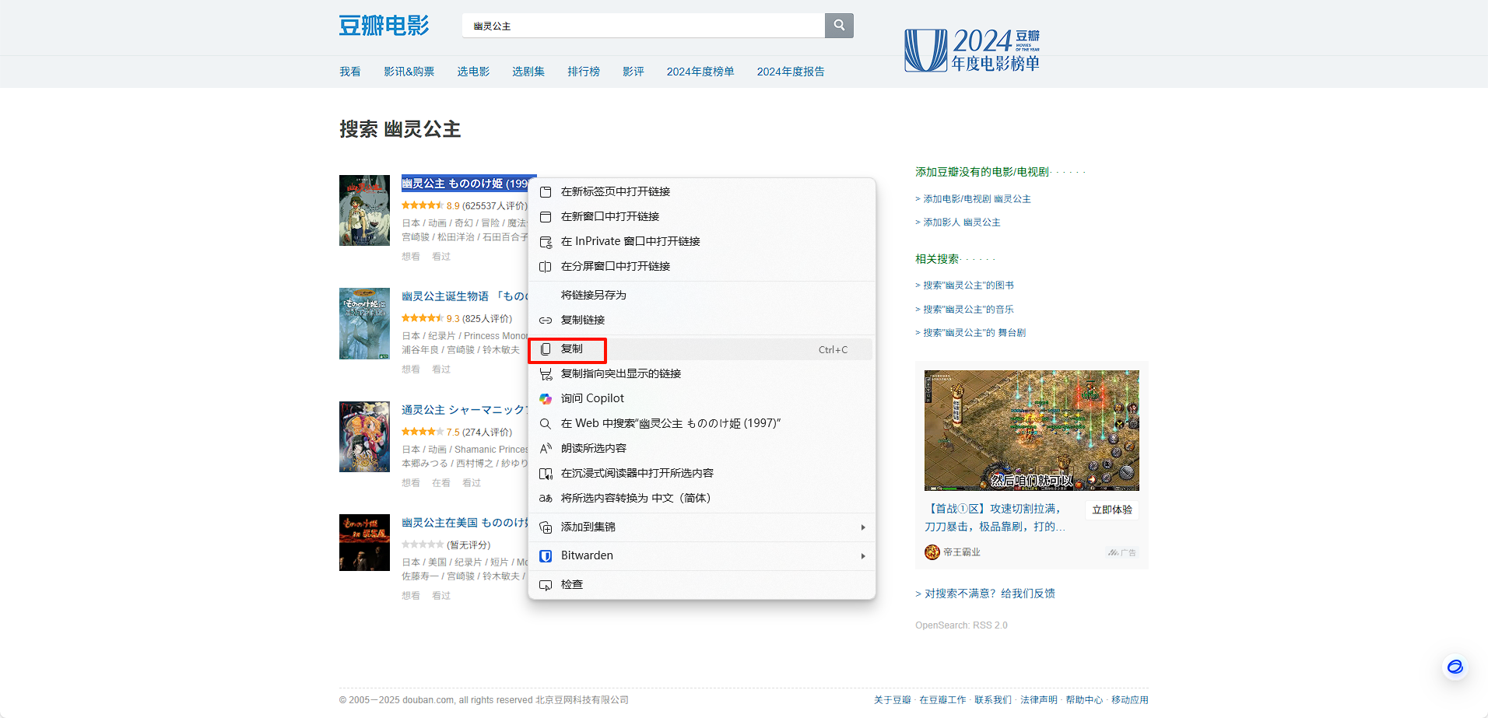Screen dimensions: 1488x718
Task: Click 想看 under the first result
Action: click(x=411, y=257)
